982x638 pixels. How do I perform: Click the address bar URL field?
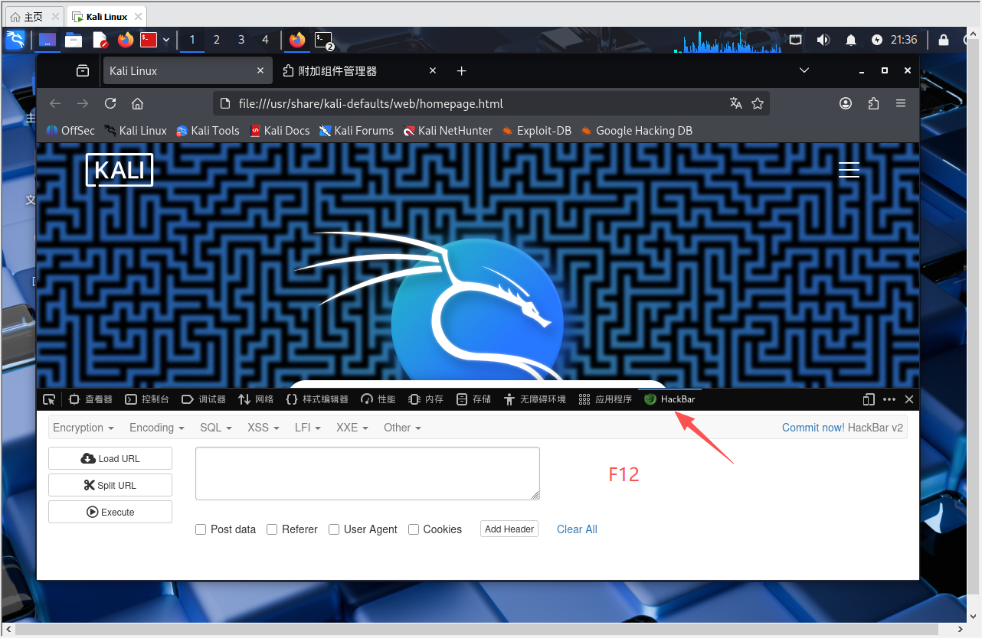[490, 103]
